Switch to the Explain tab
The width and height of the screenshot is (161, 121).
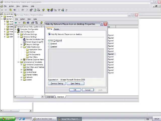[57, 29]
